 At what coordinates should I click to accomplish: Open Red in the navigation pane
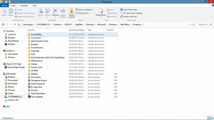click(x=6, y=107)
